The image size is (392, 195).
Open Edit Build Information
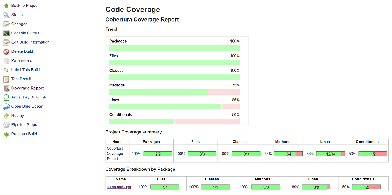pos(30,42)
